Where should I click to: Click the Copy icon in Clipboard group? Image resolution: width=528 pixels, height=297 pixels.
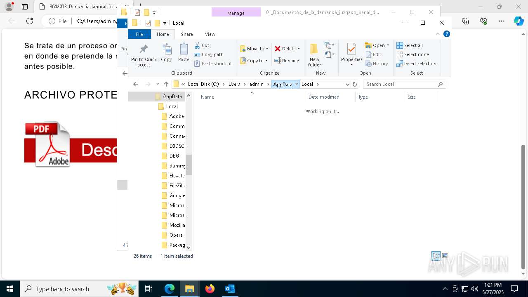coord(166,52)
